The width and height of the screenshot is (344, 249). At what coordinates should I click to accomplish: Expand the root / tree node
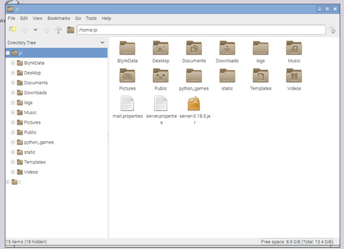coord(8,182)
